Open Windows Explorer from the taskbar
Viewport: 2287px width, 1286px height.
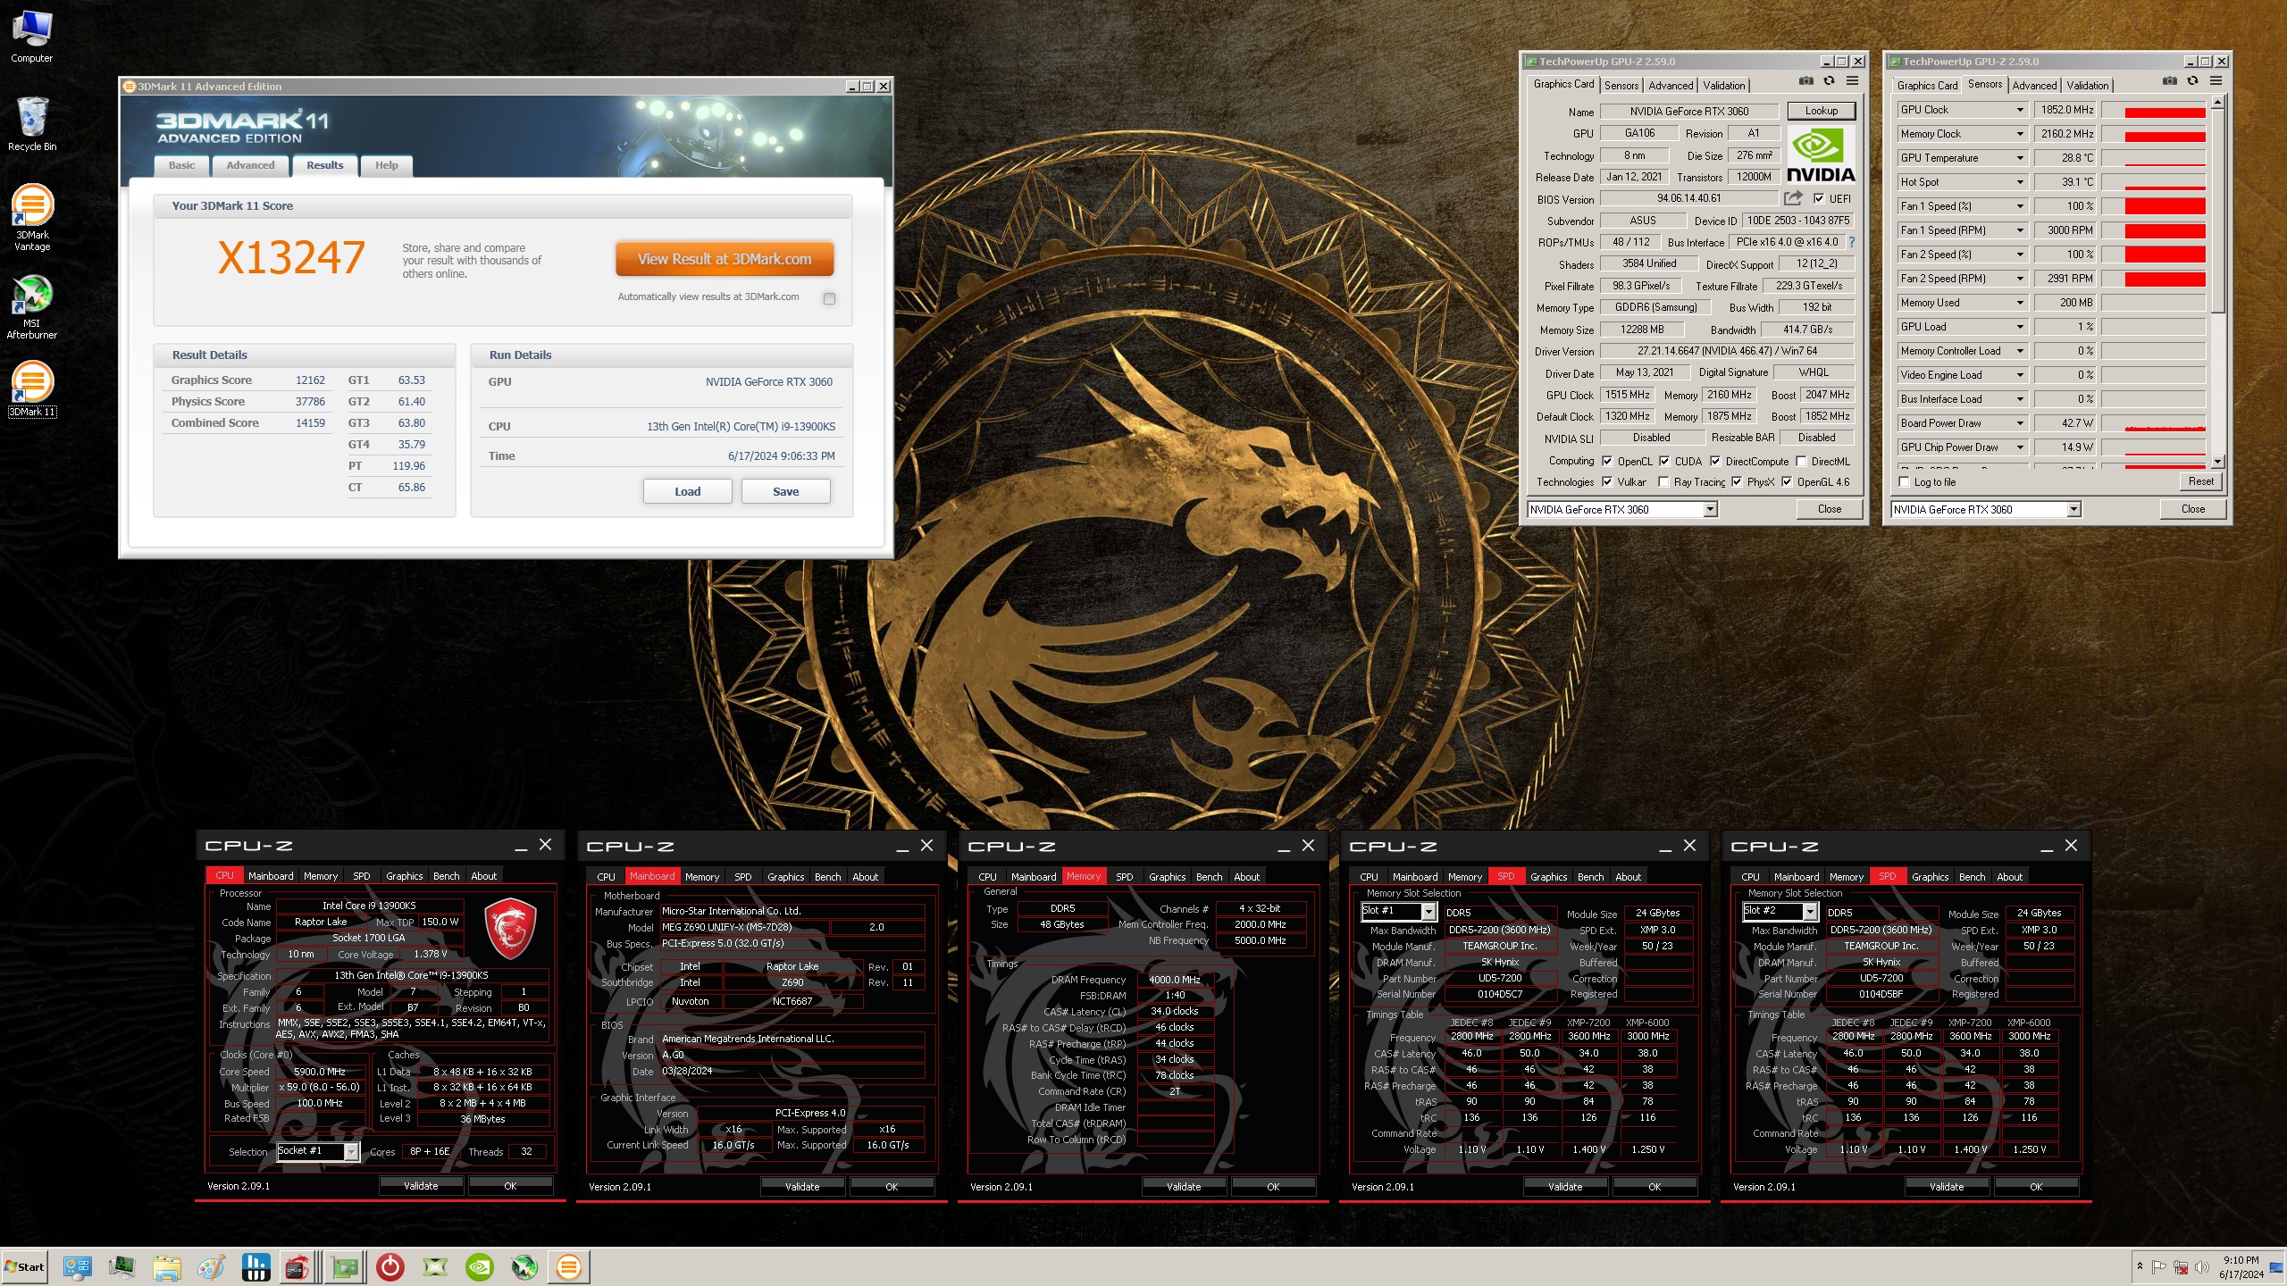(167, 1267)
